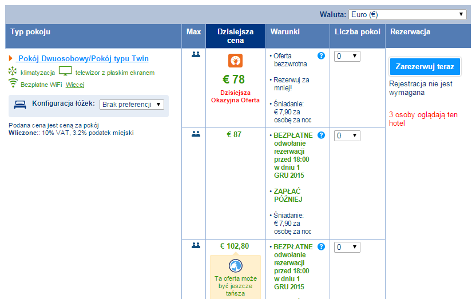The width and height of the screenshot is (472, 299).
Task: Click the Podana cena jest ceną za pokój note
Action: [x=54, y=125]
